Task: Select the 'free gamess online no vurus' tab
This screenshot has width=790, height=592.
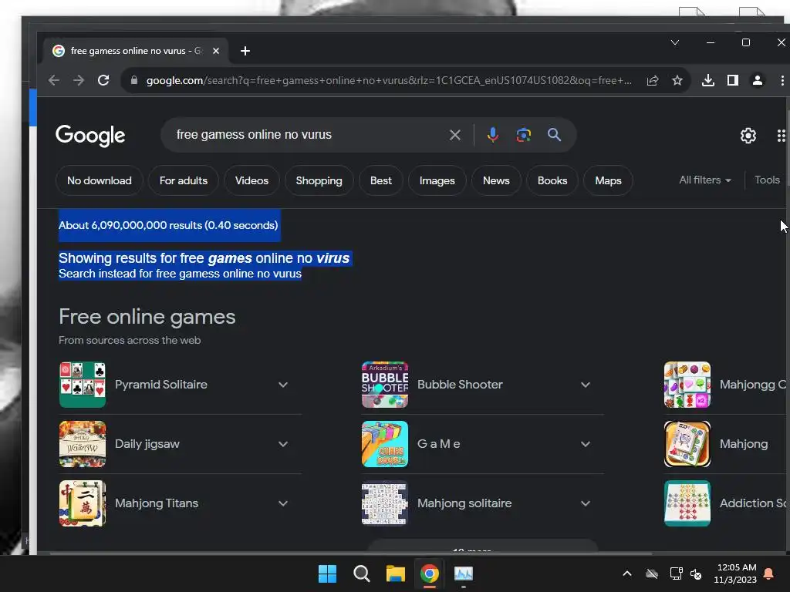Action: coord(135,51)
